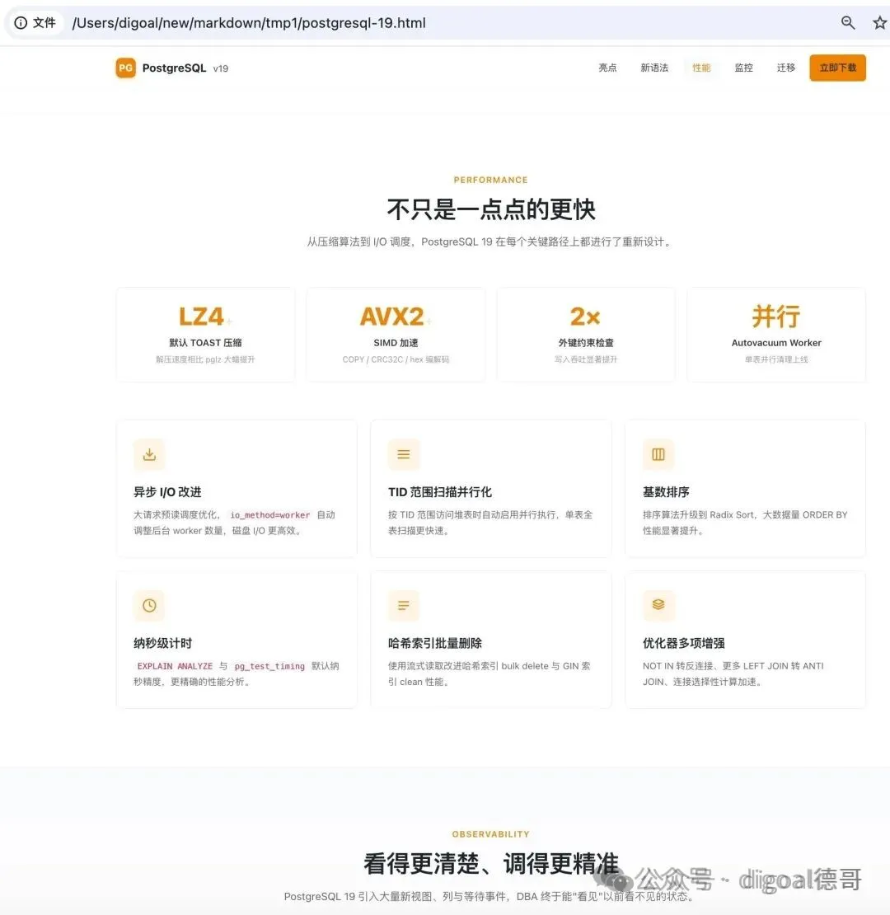Viewport: 890px width, 915px height.
Task: Click the lines icon on TID 范围扫描并行化 card
Action: click(404, 454)
